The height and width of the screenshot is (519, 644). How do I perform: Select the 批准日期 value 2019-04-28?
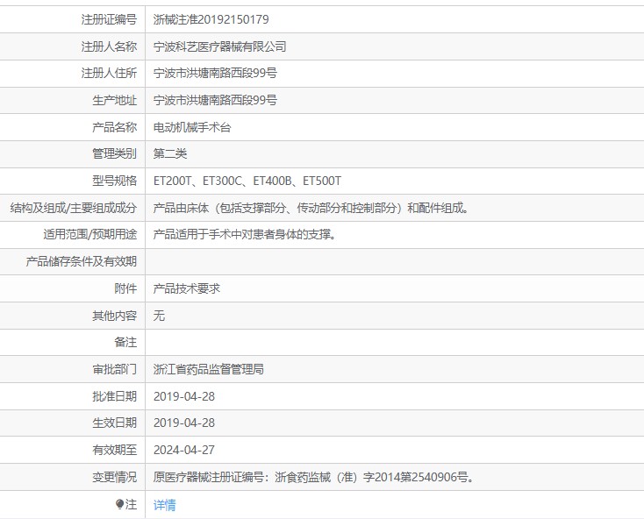[184, 396]
